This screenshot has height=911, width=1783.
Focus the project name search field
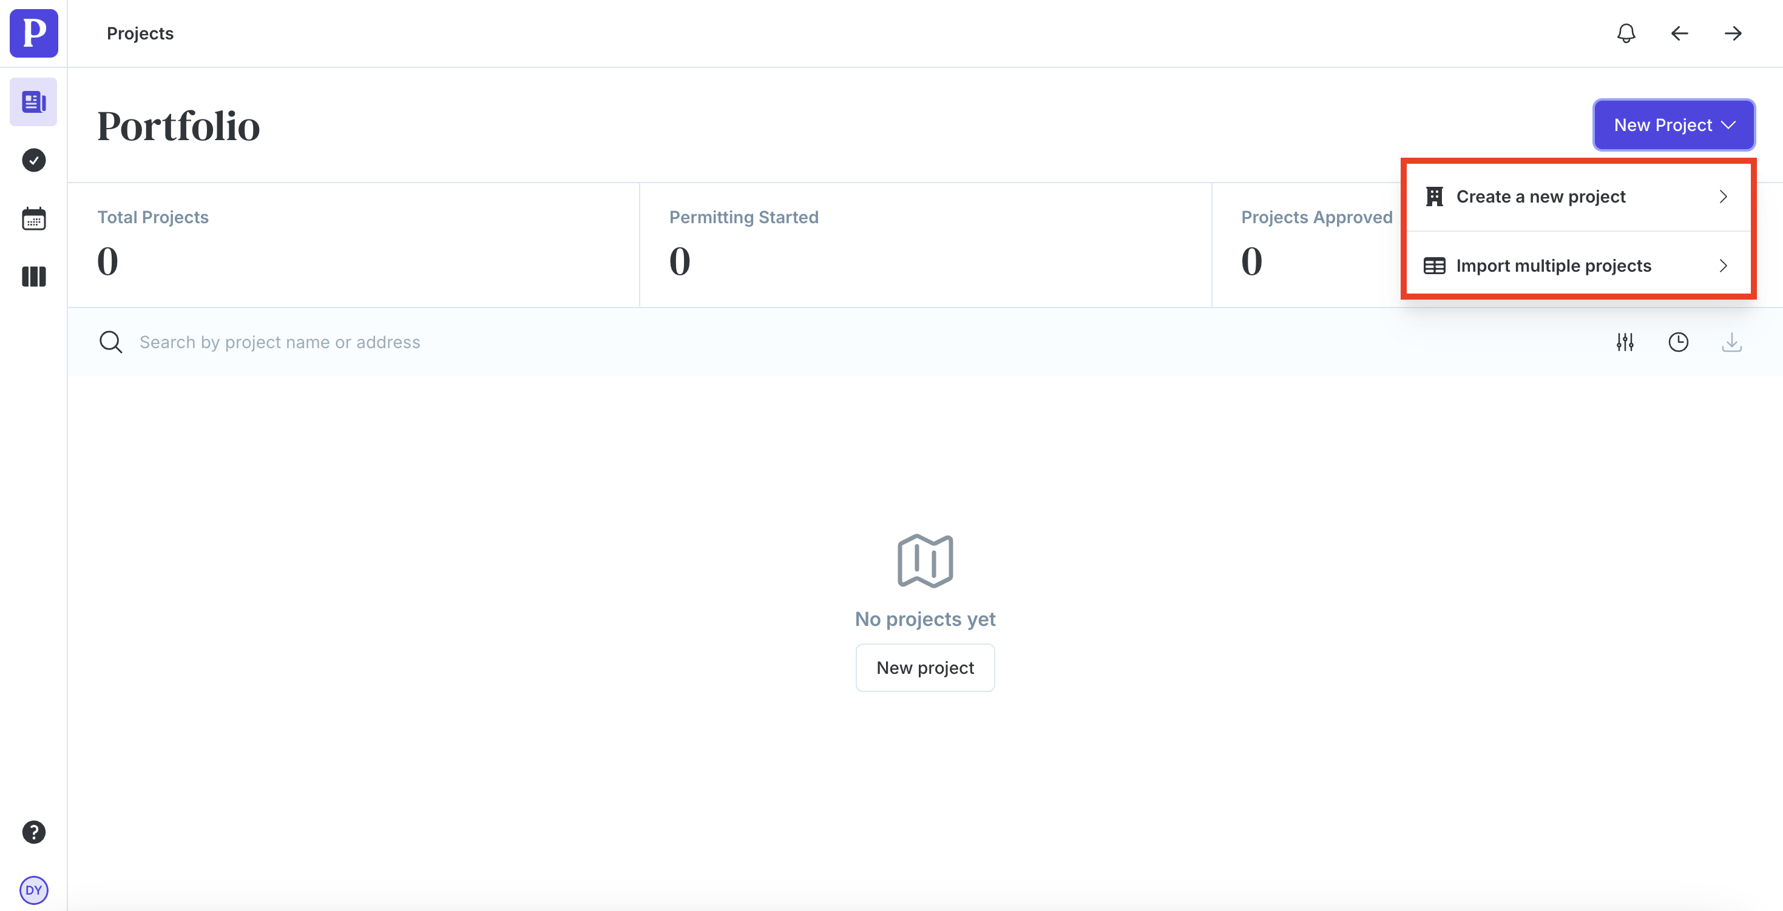click(x=280, y=343)
